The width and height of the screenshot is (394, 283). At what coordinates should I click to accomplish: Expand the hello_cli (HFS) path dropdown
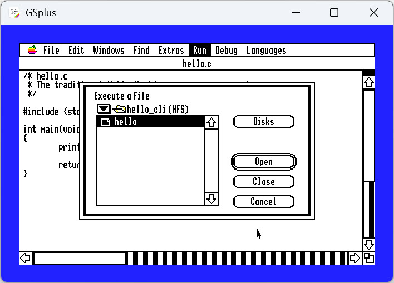point(104,109)
